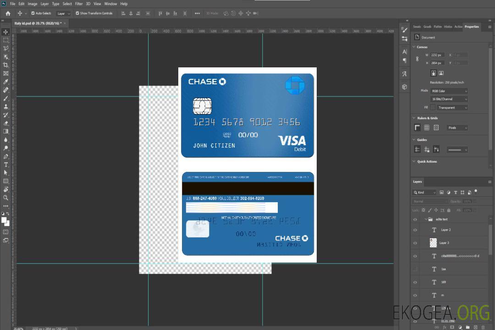
Task: Open the Character panel icon
Action: click(405, 51)
